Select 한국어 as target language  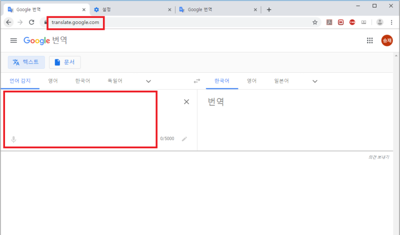pos(222,81)
